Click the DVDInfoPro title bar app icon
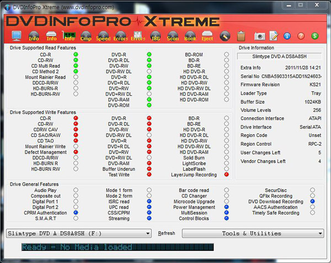Screen dimensions: 331x263 click(x=7, y=7)
